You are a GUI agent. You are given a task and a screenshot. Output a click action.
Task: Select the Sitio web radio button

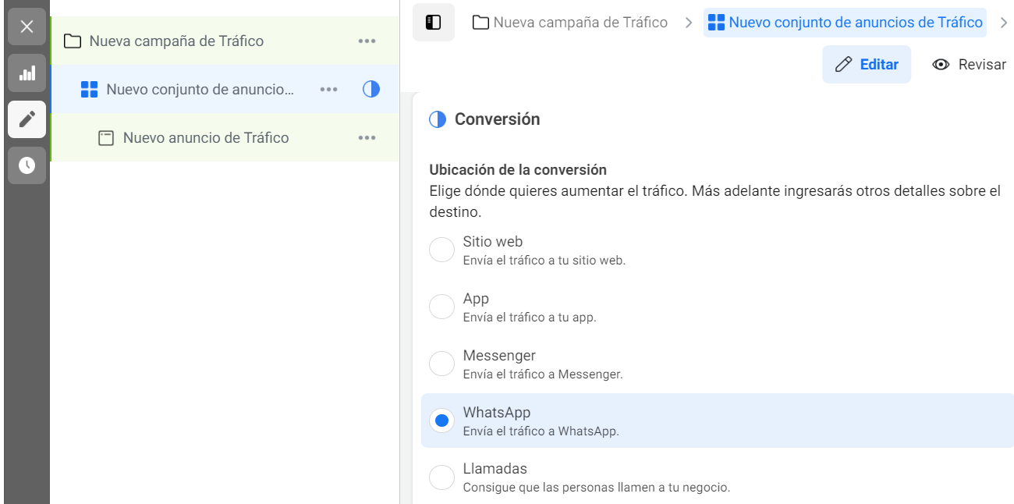tap(441, 250)
